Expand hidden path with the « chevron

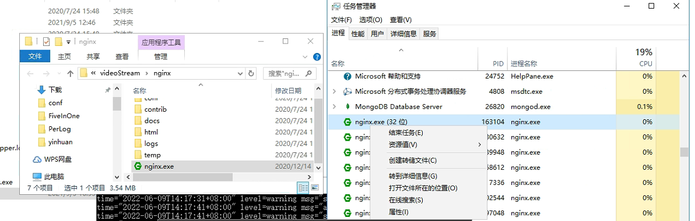[93, 73]
